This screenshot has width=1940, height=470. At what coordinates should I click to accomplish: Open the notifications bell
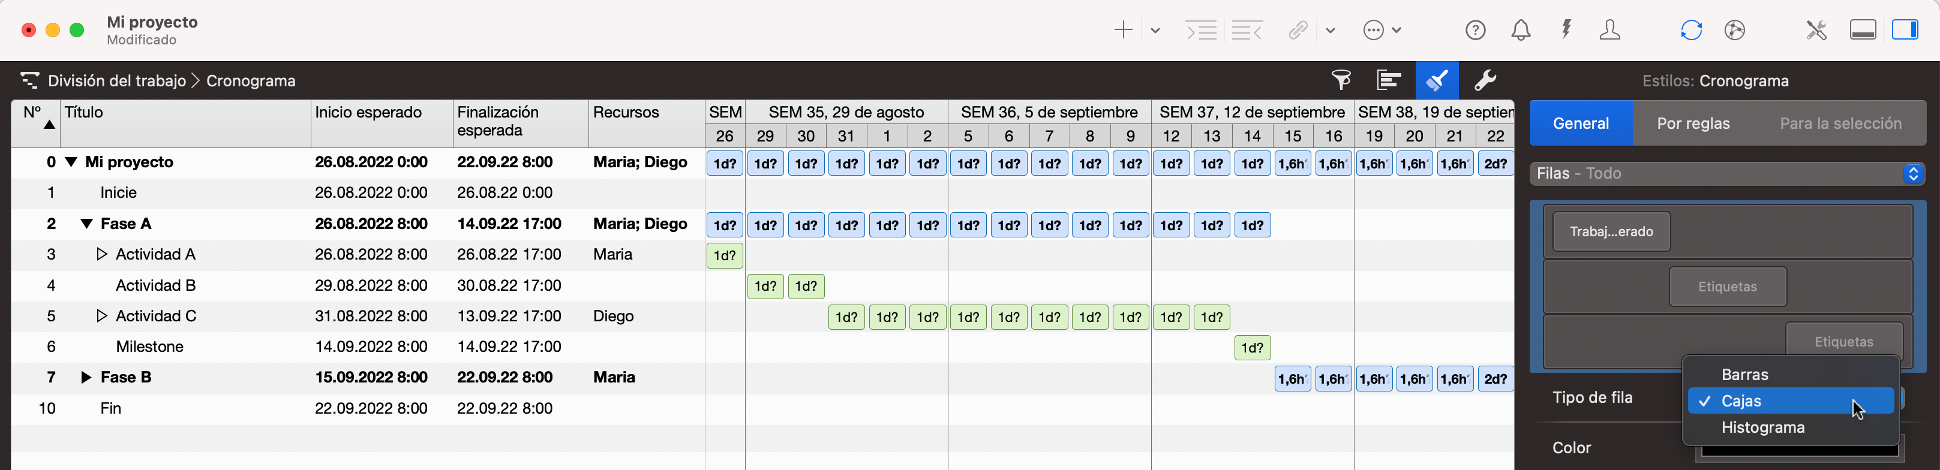(1521, 30)
